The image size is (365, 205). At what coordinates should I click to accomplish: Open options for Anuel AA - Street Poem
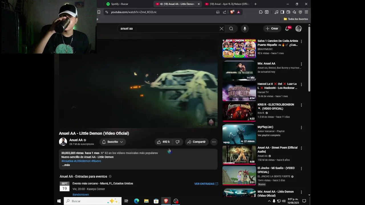[x=301, y=148]
